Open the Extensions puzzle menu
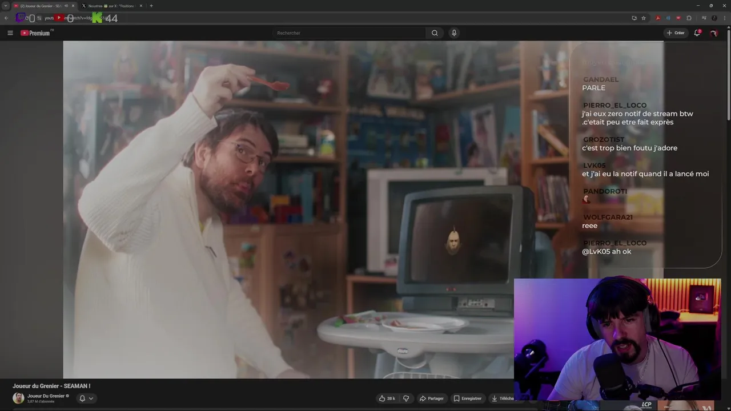731x411 pixels. coord(689,18)
